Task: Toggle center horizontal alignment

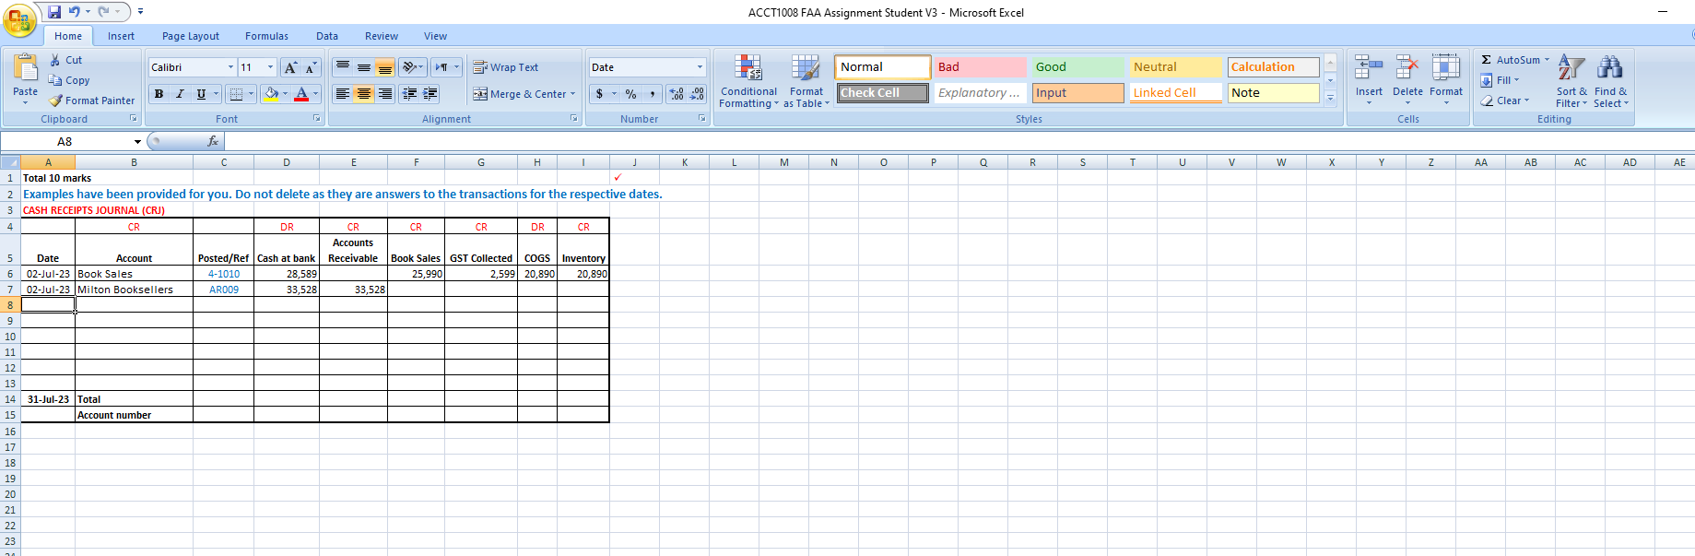Action: (364, 94)
